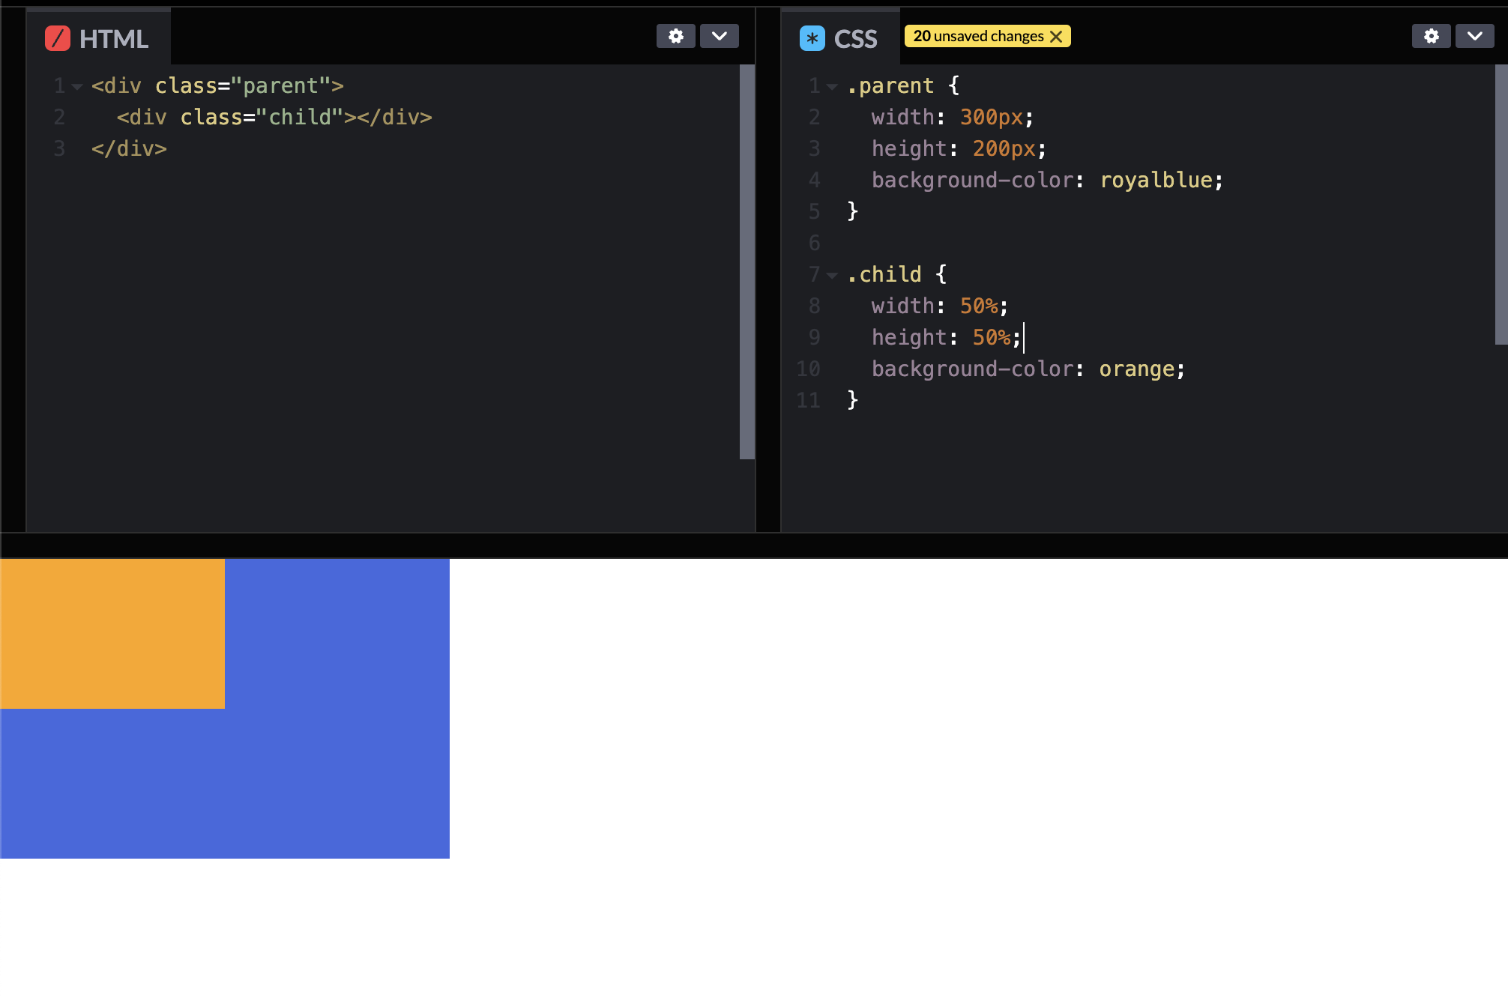Expand the HTML panel chevron dropdown
Screen dimensions: 1508x998
point(719,36)
